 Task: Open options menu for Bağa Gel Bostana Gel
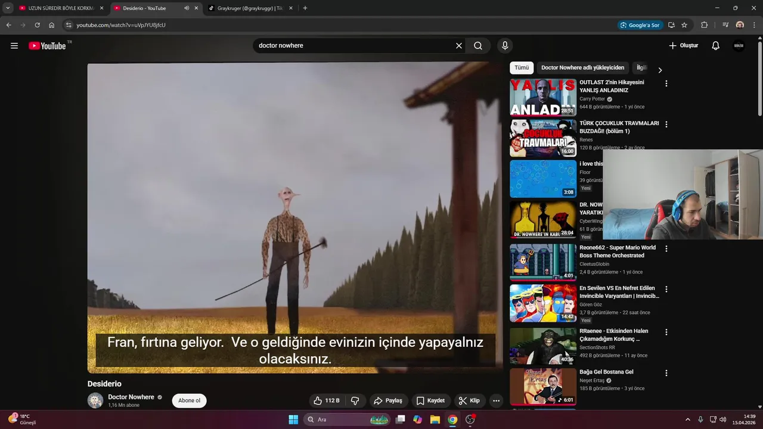pos(666,373)
